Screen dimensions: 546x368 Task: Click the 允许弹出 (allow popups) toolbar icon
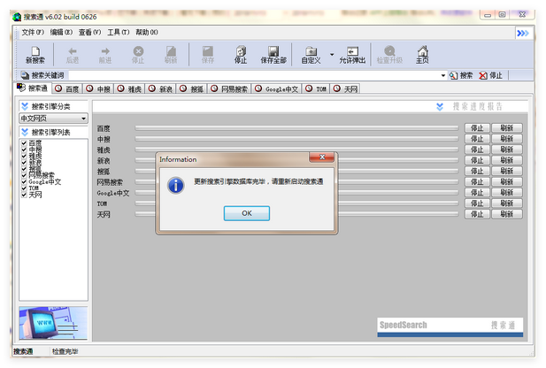(352, 55)
